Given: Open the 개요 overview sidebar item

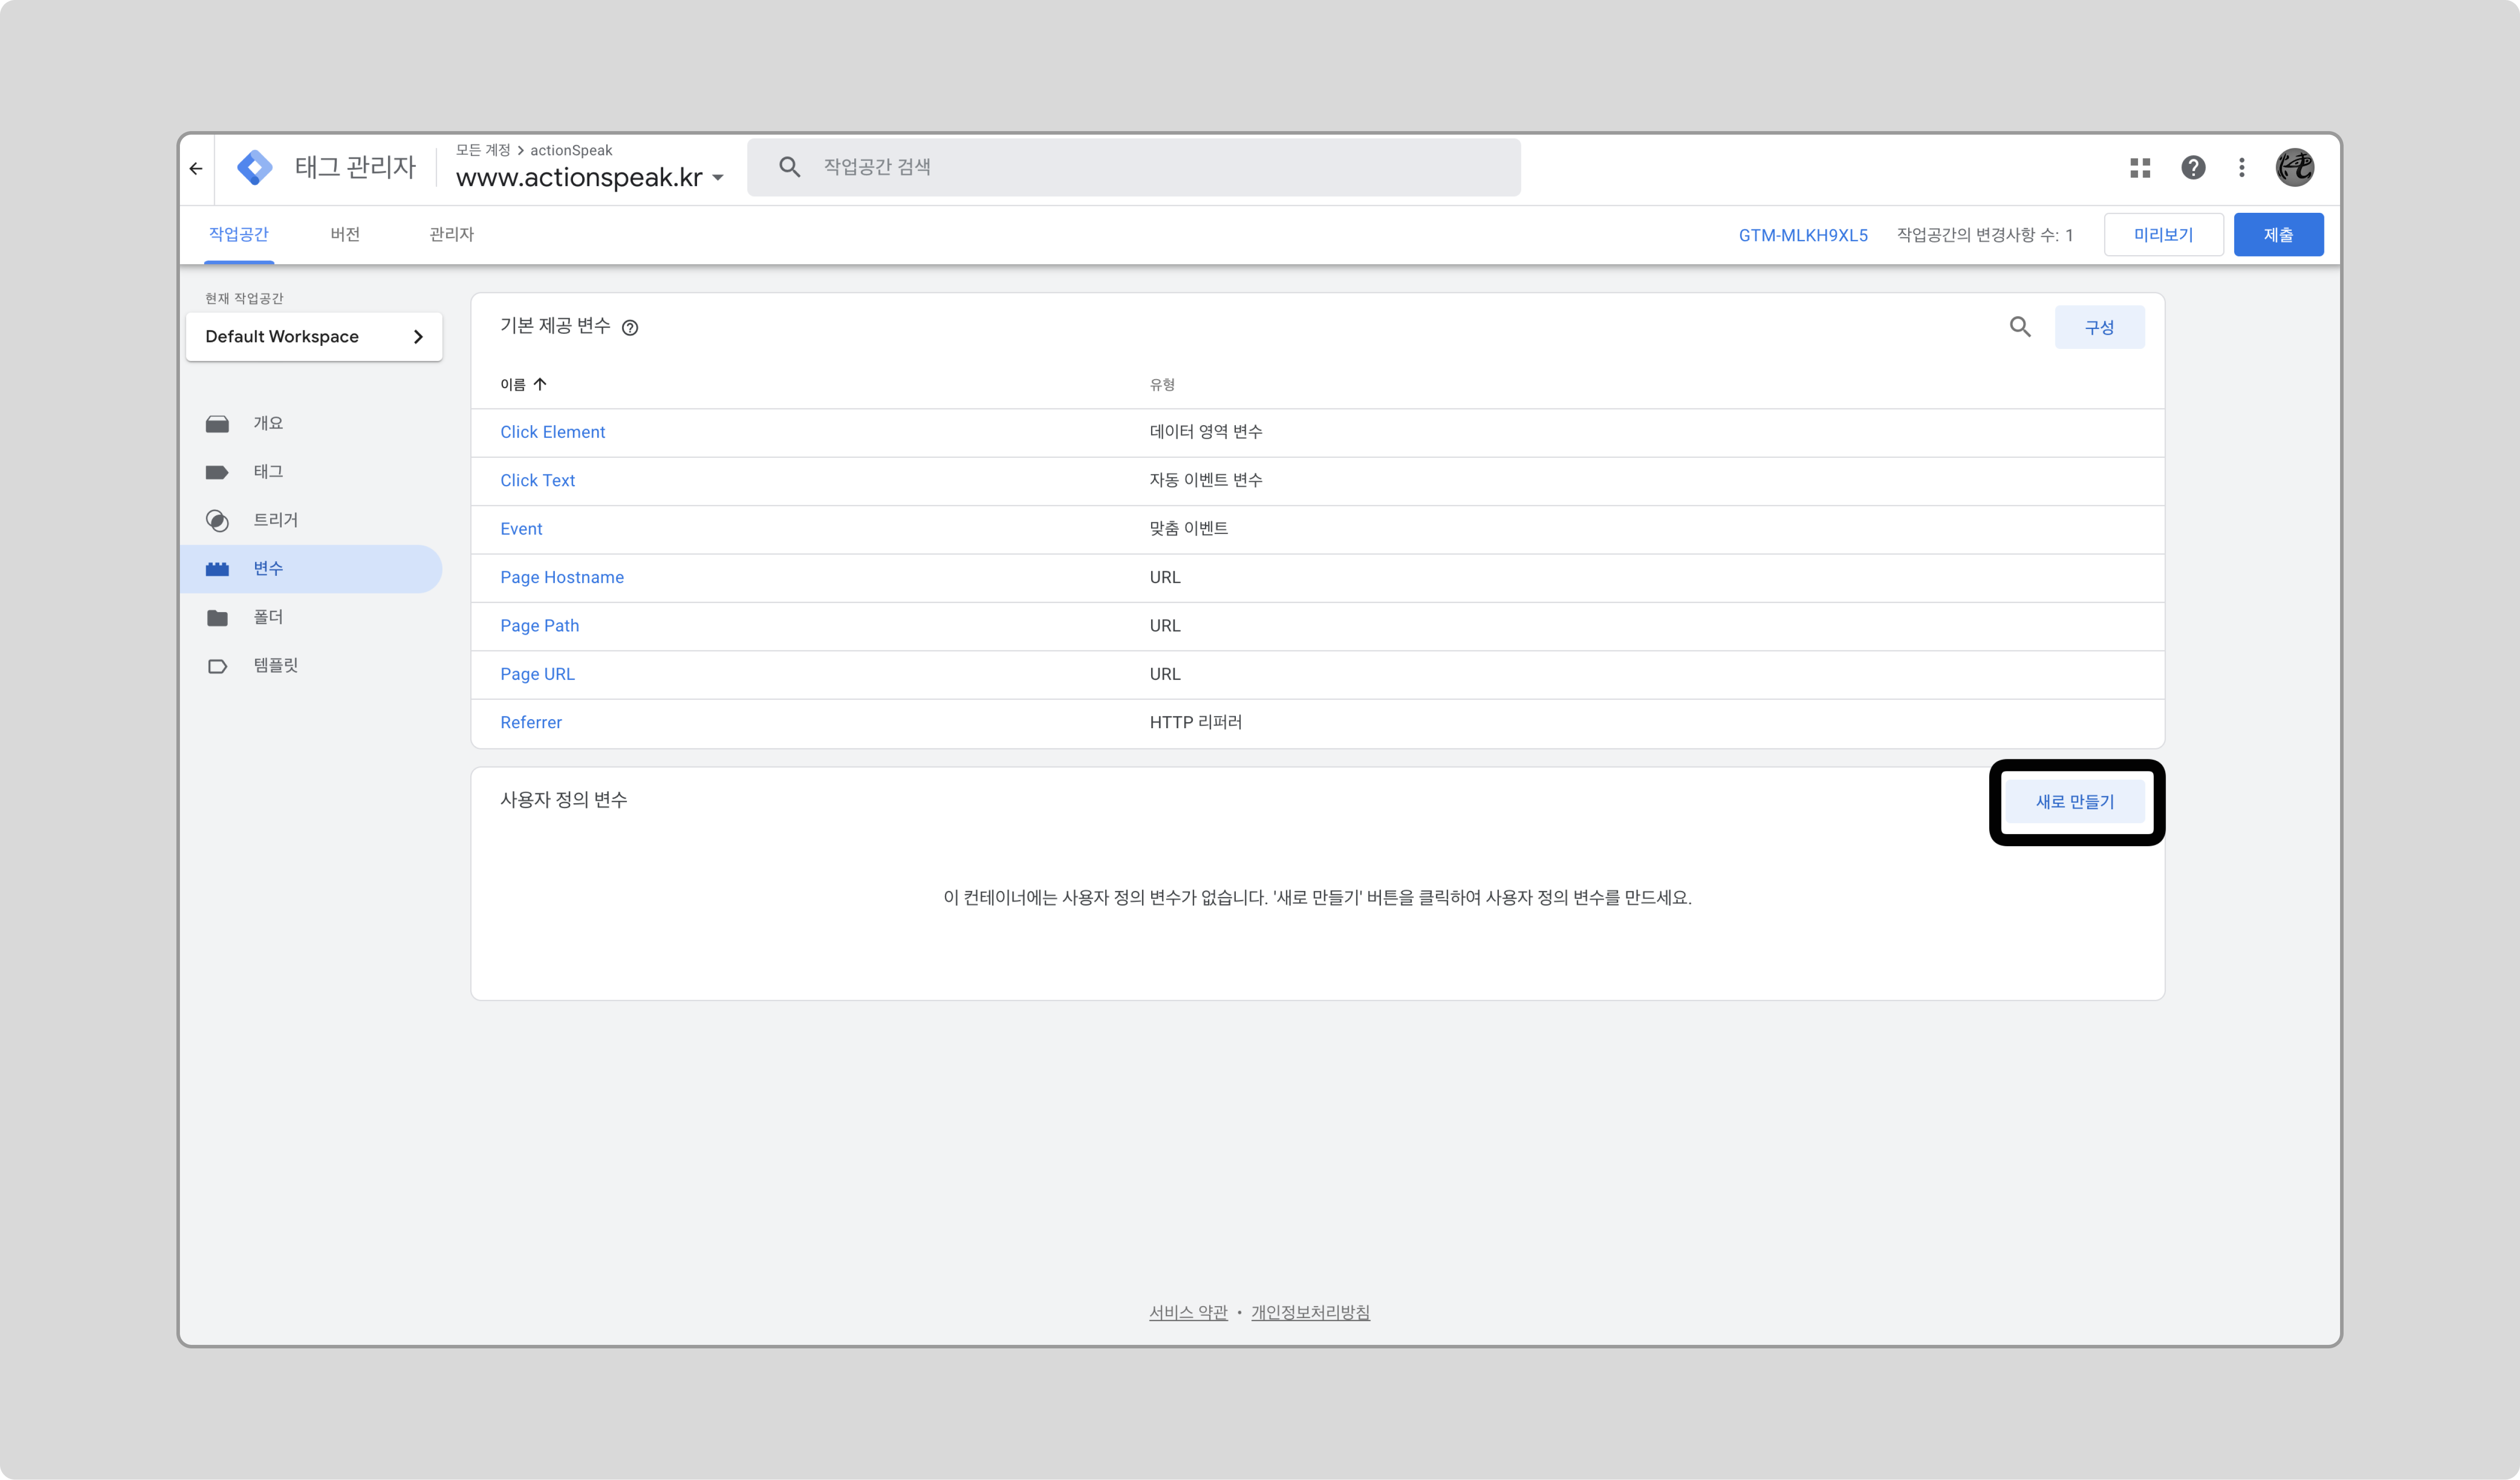Looking at the screenshot, I should 311,423.
